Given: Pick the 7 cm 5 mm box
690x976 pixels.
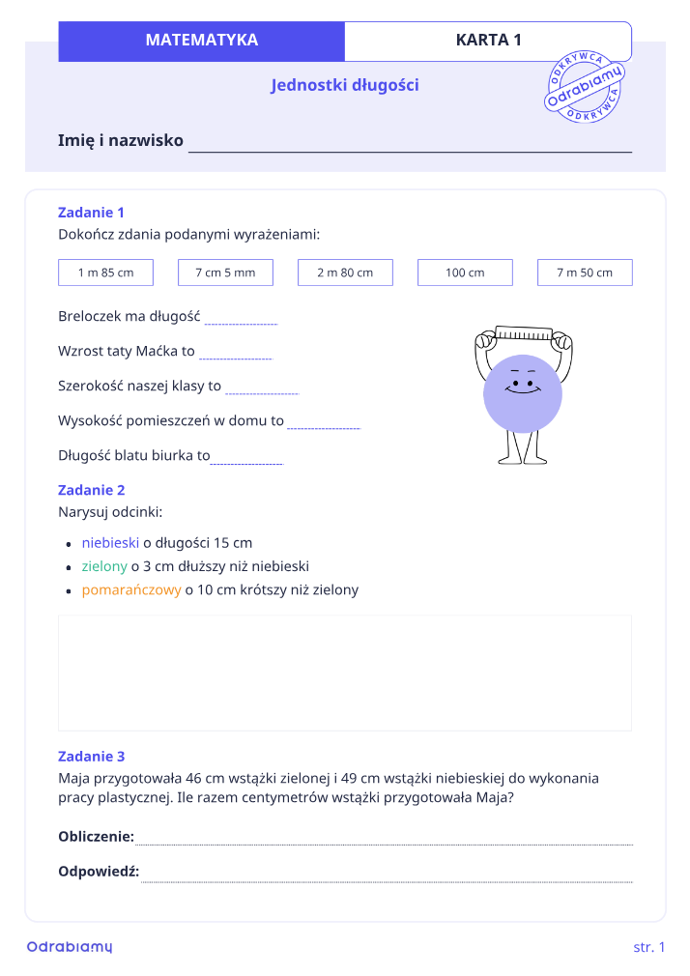Looking at the screenshot, I should pyautogui.click(x=225, y=273).
